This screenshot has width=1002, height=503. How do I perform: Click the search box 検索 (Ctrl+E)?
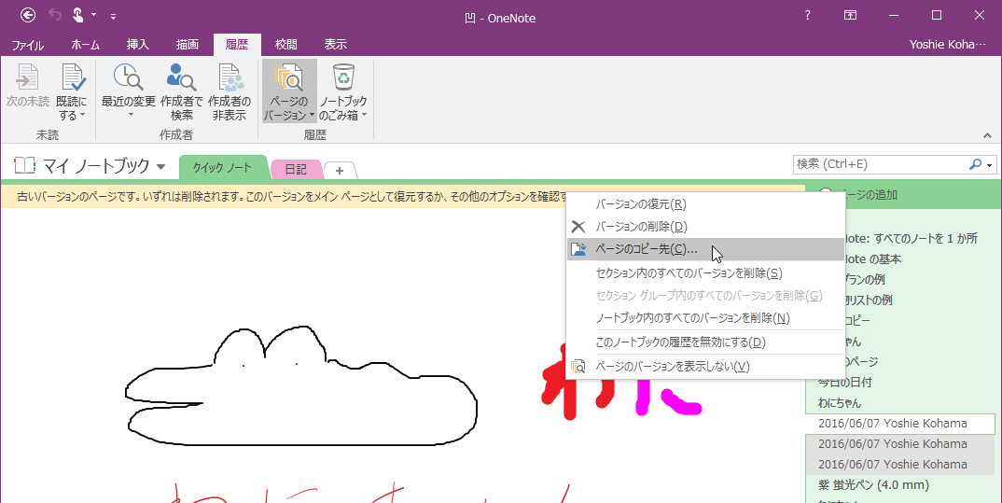[879, 164]
